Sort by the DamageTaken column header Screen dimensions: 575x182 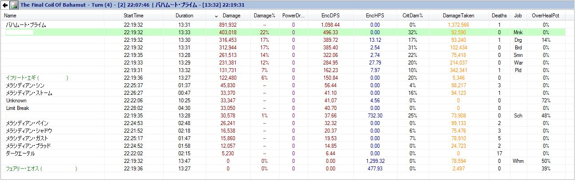tap(458, 16)
